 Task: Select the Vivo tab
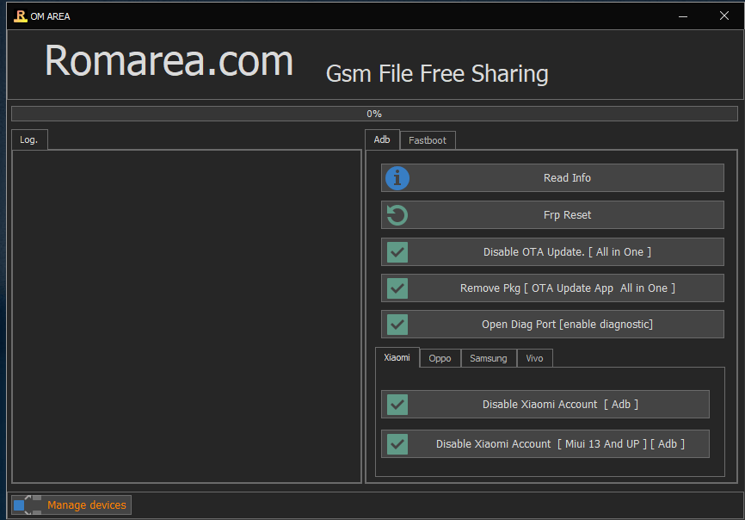tap(534, 357)
